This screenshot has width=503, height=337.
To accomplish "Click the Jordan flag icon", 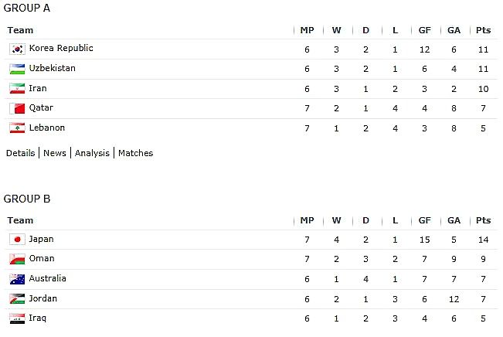I will pyautogui.click(x=17, y=299).
